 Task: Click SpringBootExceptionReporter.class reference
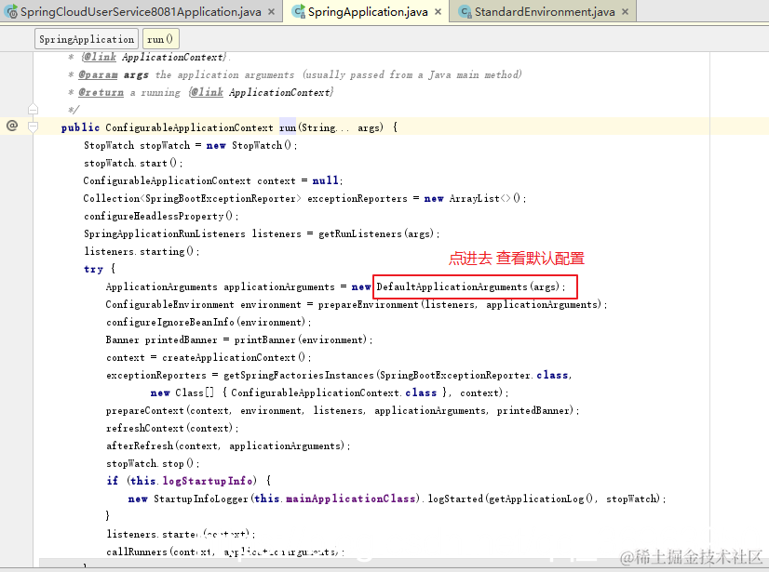474,375
